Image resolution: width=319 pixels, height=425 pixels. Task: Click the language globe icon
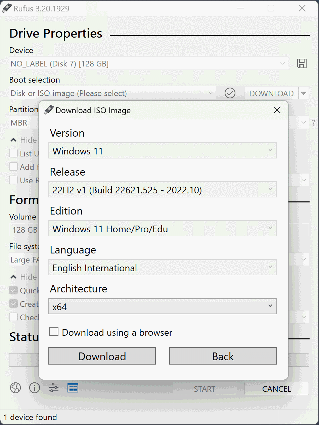15,388
